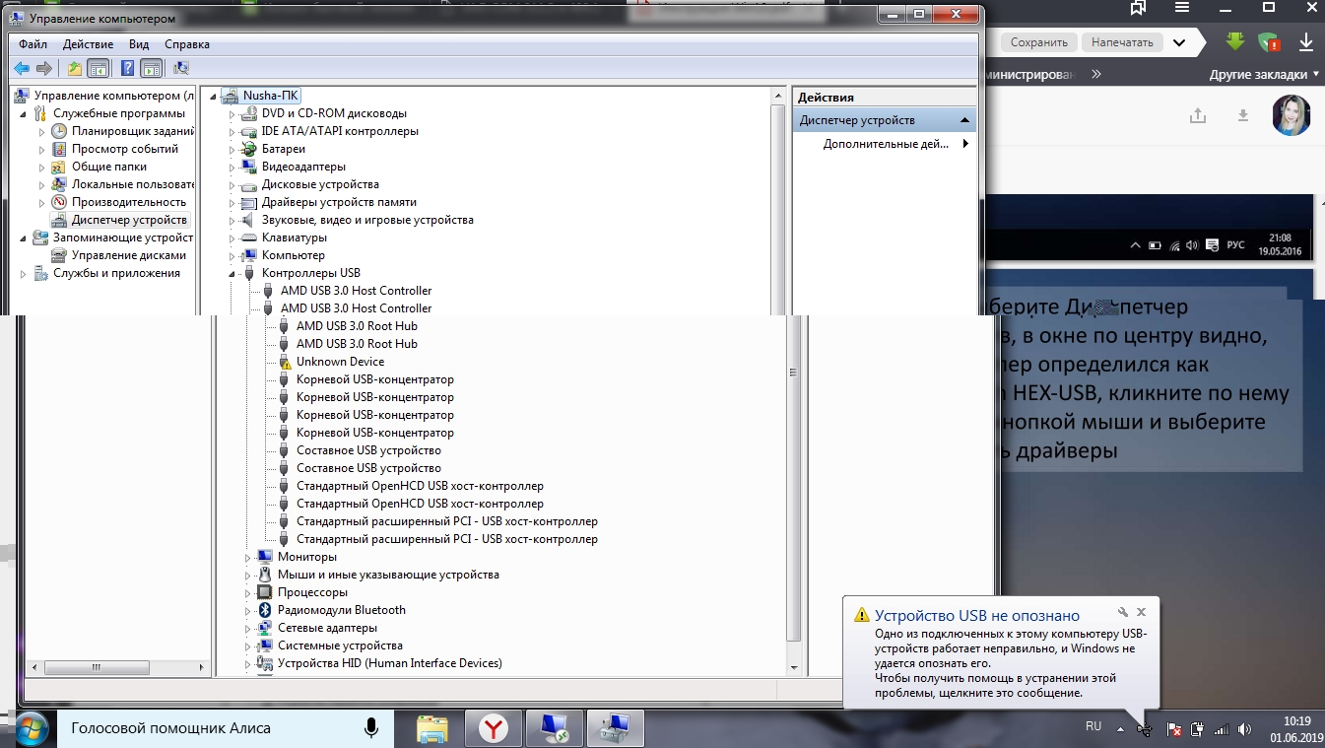Click the blue Back arrow in toolbar
Viewport: 1325px width, 748px height.
pyautogui.click(x=21, y=68)
